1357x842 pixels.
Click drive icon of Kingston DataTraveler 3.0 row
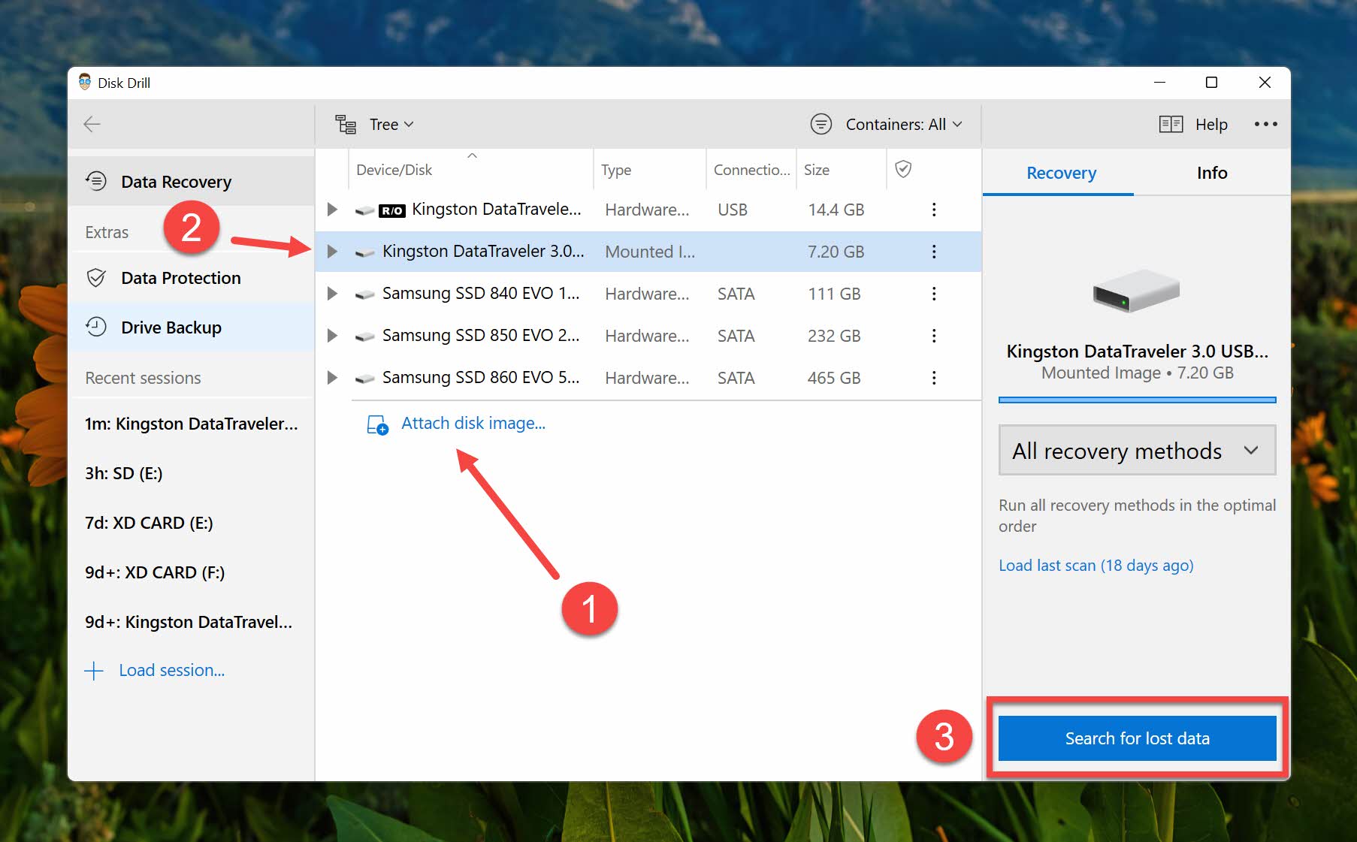coord(365,253)
